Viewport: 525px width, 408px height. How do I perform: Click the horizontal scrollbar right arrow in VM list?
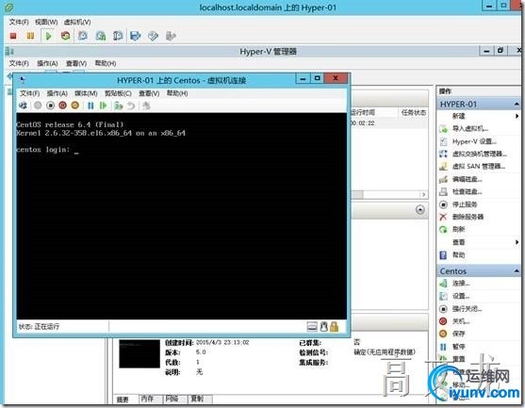(x=423, y=194)
